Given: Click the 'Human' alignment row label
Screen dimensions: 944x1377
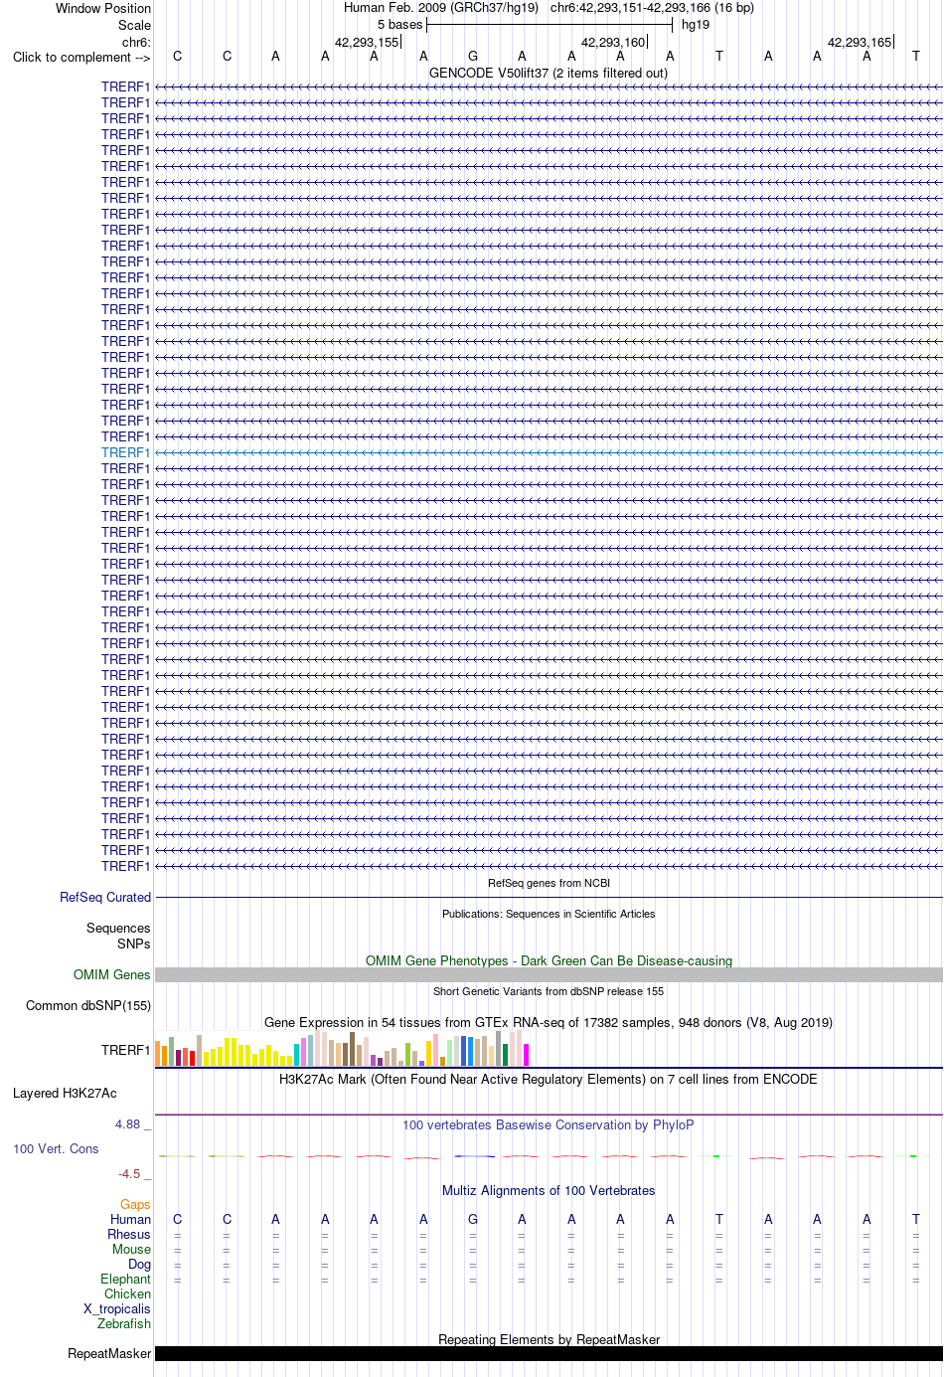Looking at the screenshot, I should click(x=130, y=1219).
